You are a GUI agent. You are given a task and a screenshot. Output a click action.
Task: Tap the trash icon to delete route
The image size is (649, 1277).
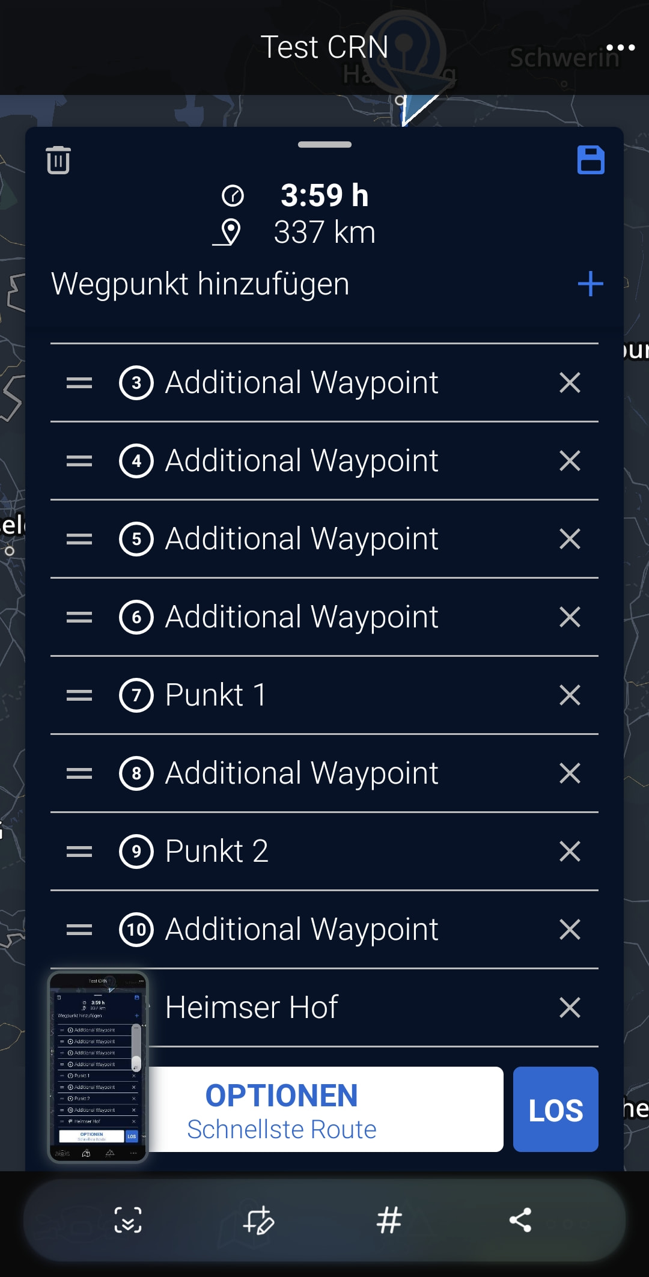click(x=58, y=160)
